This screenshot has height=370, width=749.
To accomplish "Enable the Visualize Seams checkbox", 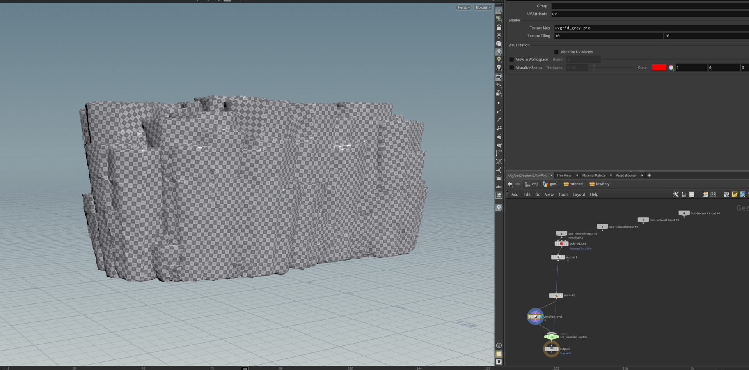I will [512, 68].
